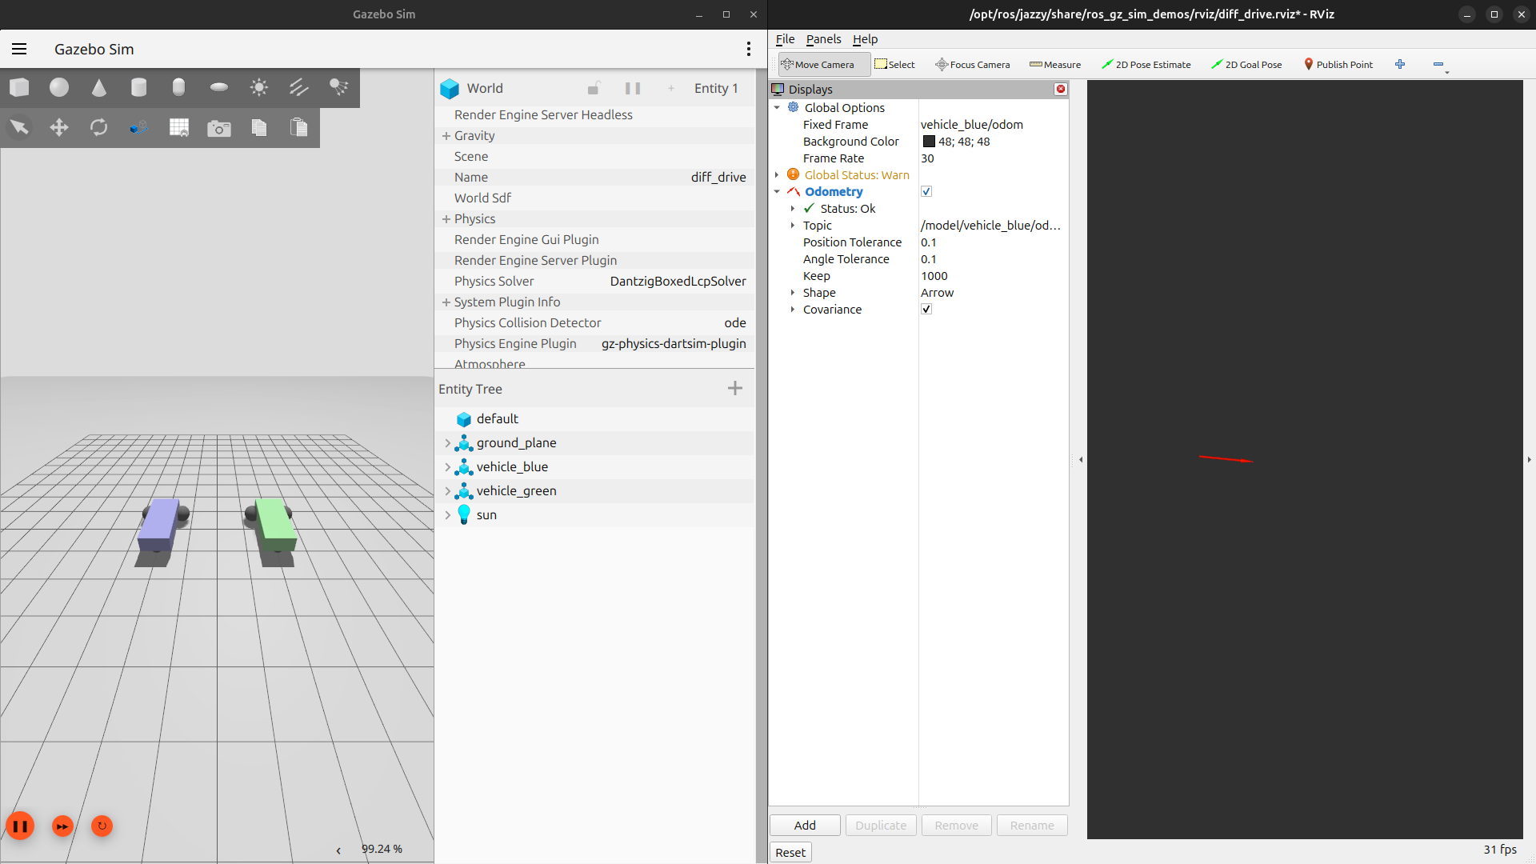Image resolution: width=1536 pixels, height=864 pixels.
Task: Open the File menu in RViz
Action: click(x=785, y=38)
